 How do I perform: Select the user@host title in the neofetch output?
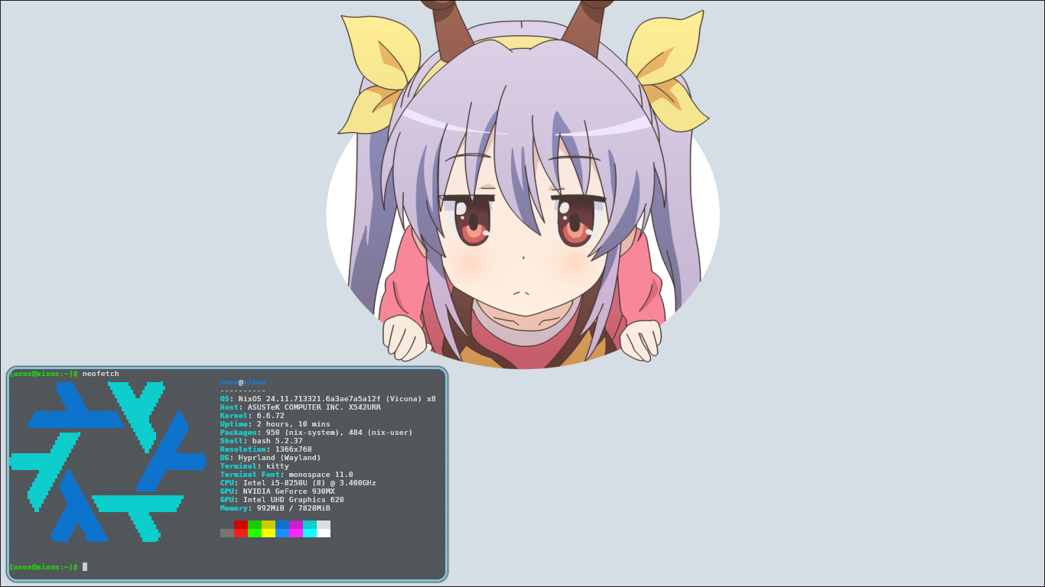pyautogui.click(x=243, y=382)
